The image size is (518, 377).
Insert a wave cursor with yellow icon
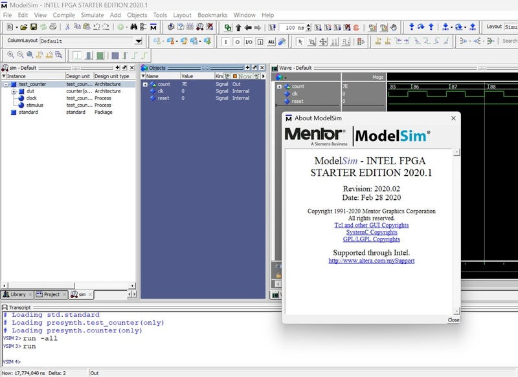[x=378, y=41]
